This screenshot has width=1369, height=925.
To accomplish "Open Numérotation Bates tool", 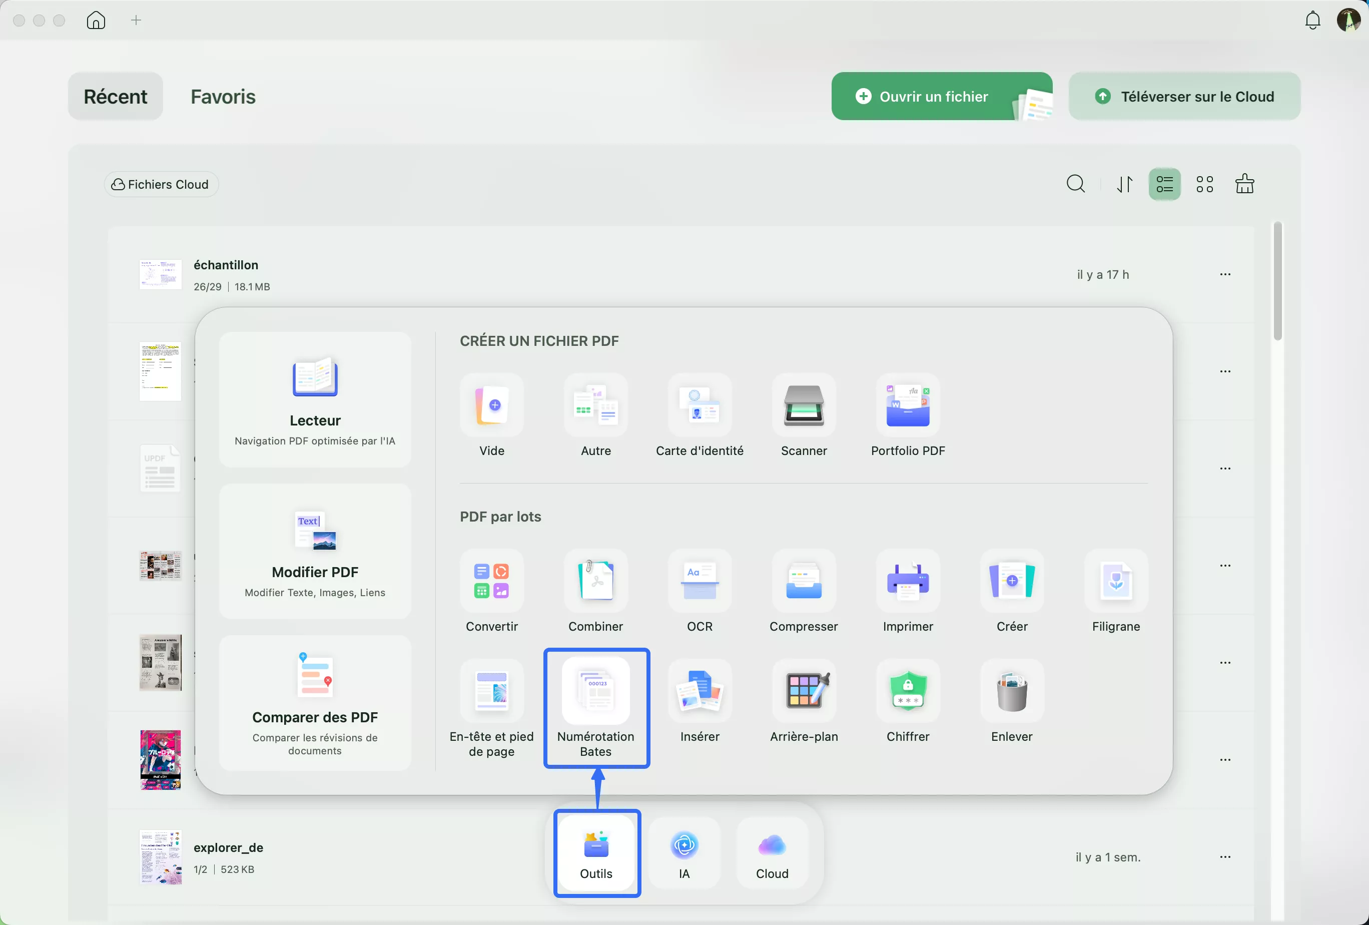I will pyautogui.click(x=595, y=692).
